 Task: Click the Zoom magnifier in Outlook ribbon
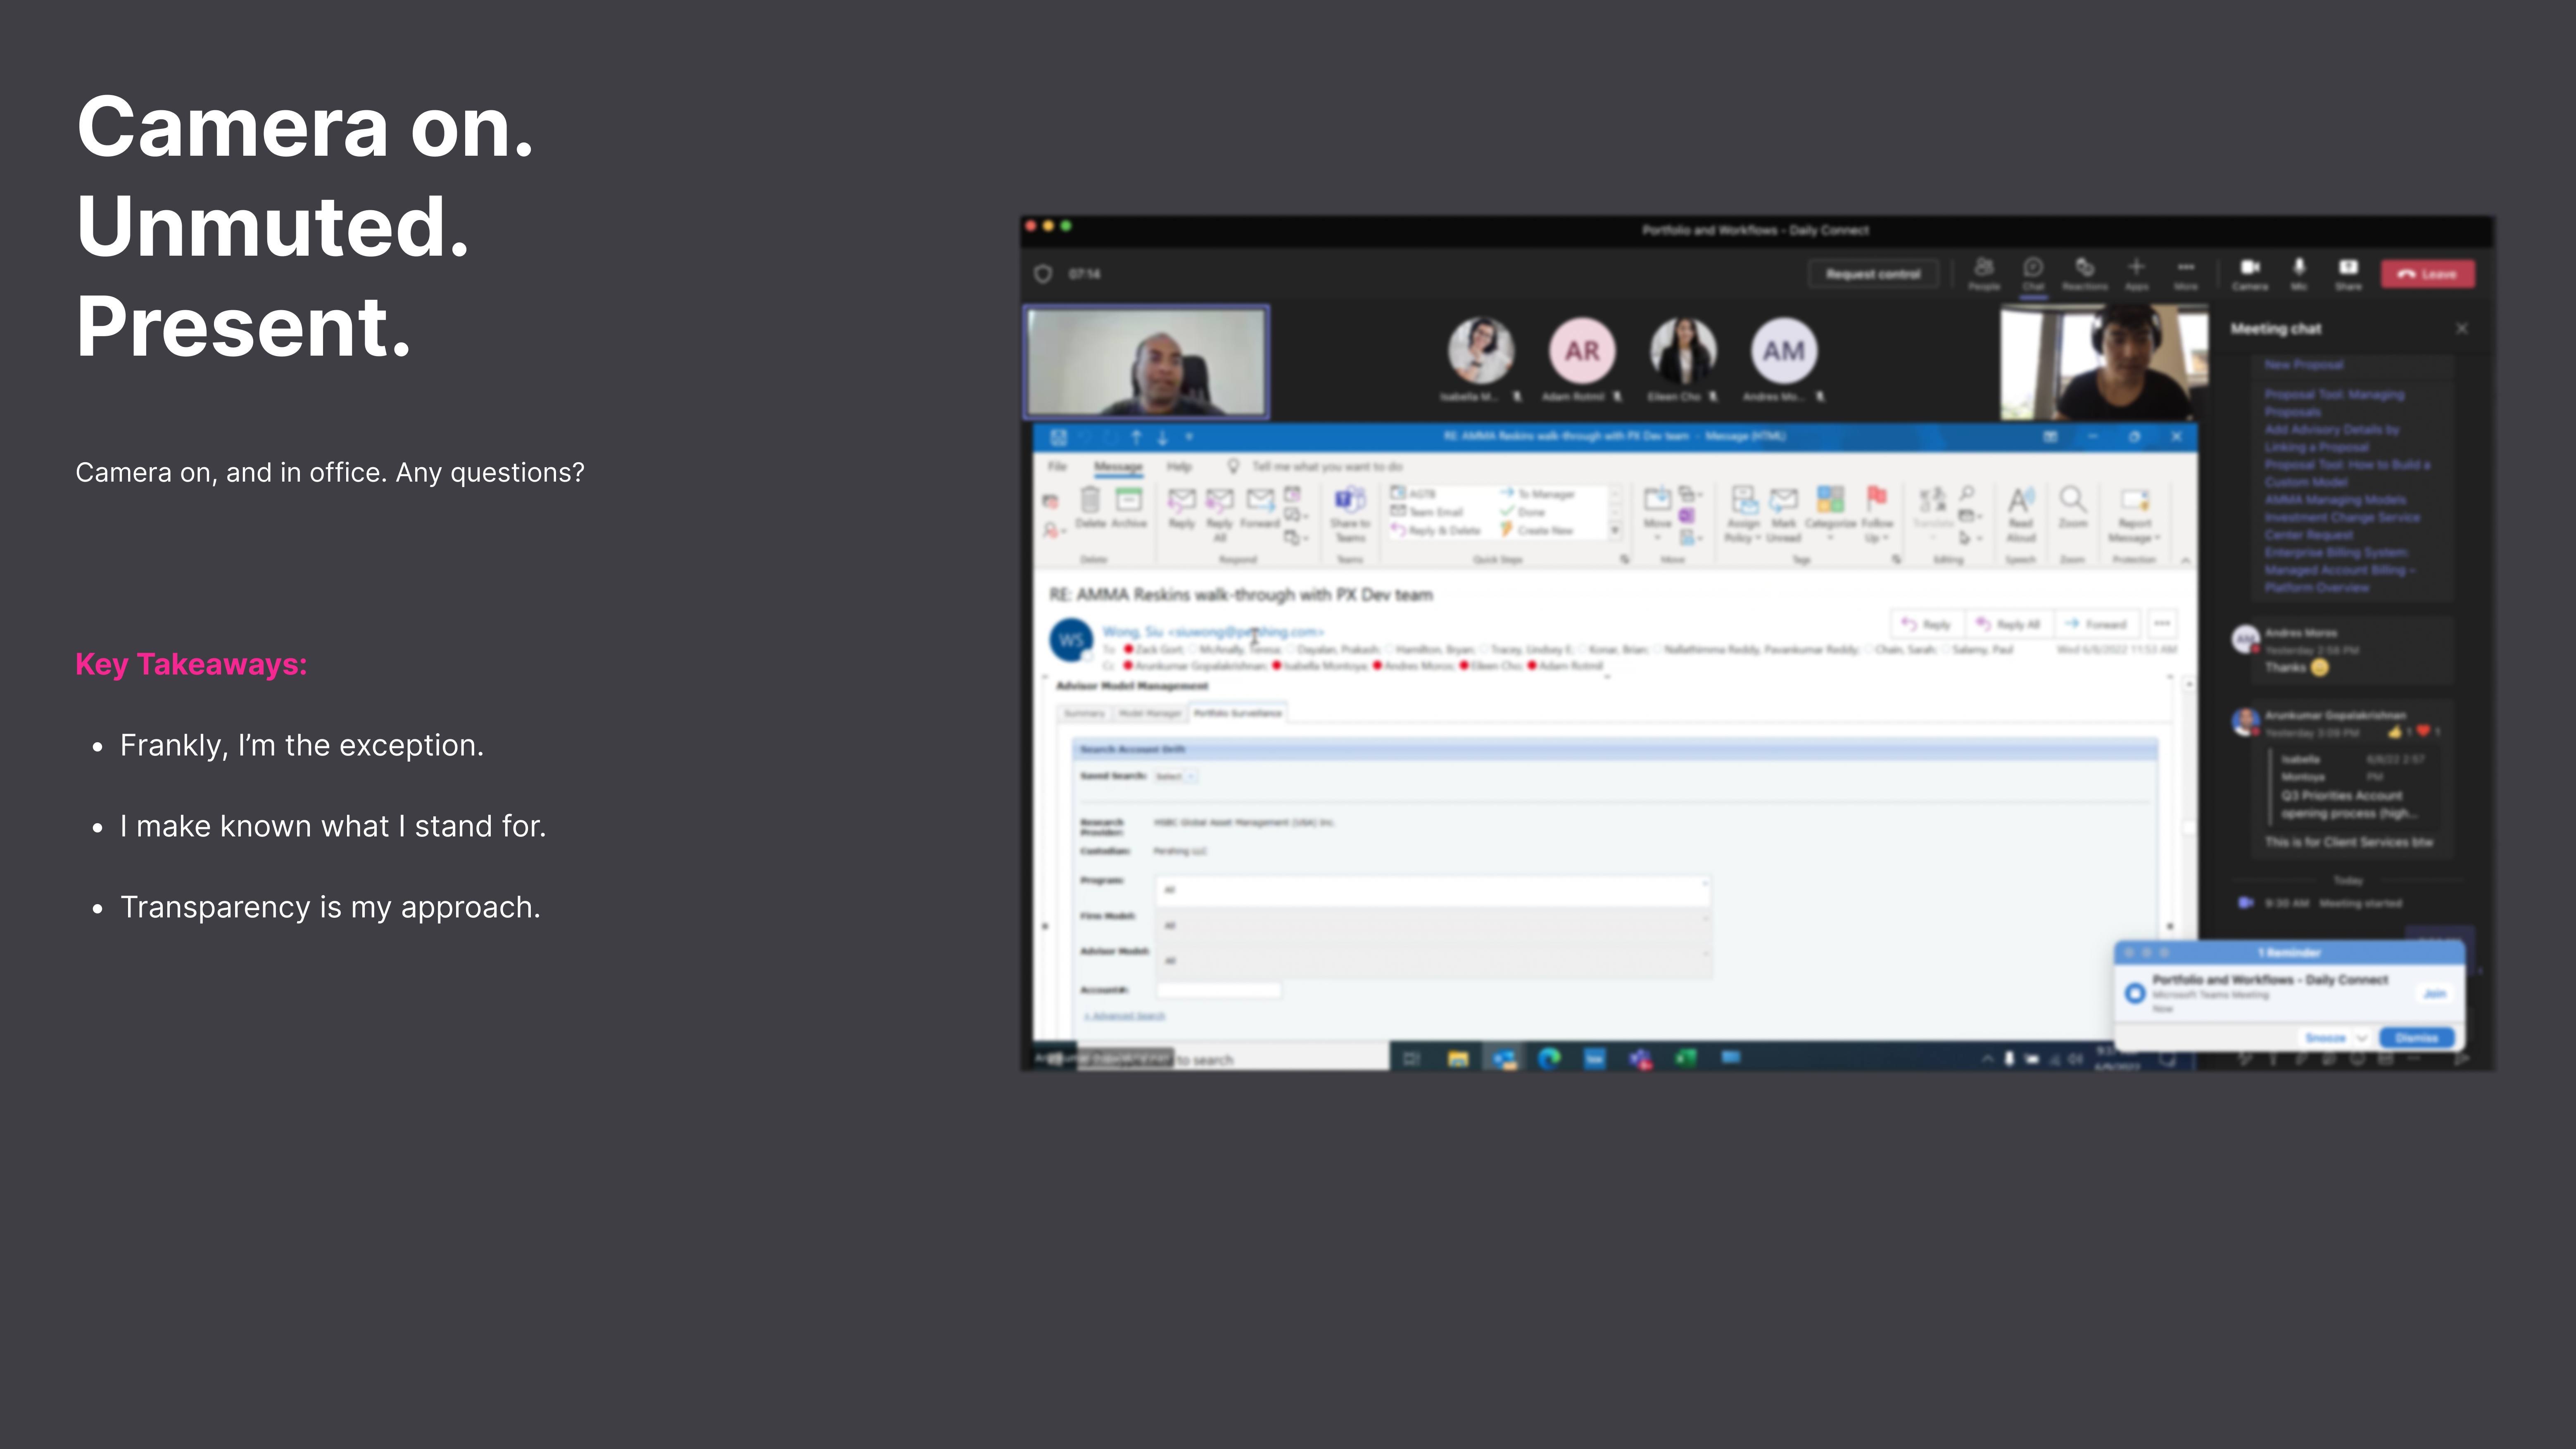[x=2073, y=507]
